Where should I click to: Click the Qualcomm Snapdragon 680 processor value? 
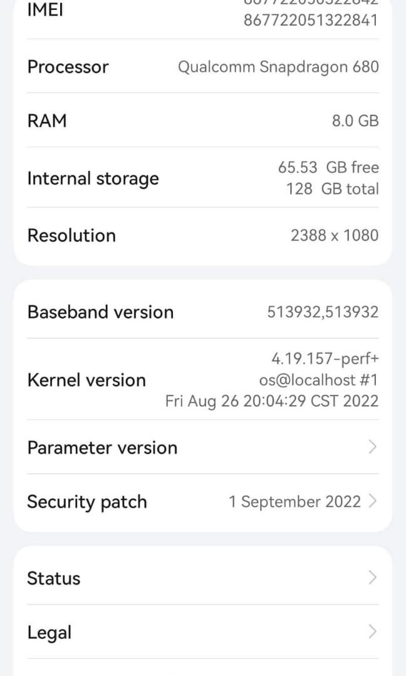[x=278, y=66]
